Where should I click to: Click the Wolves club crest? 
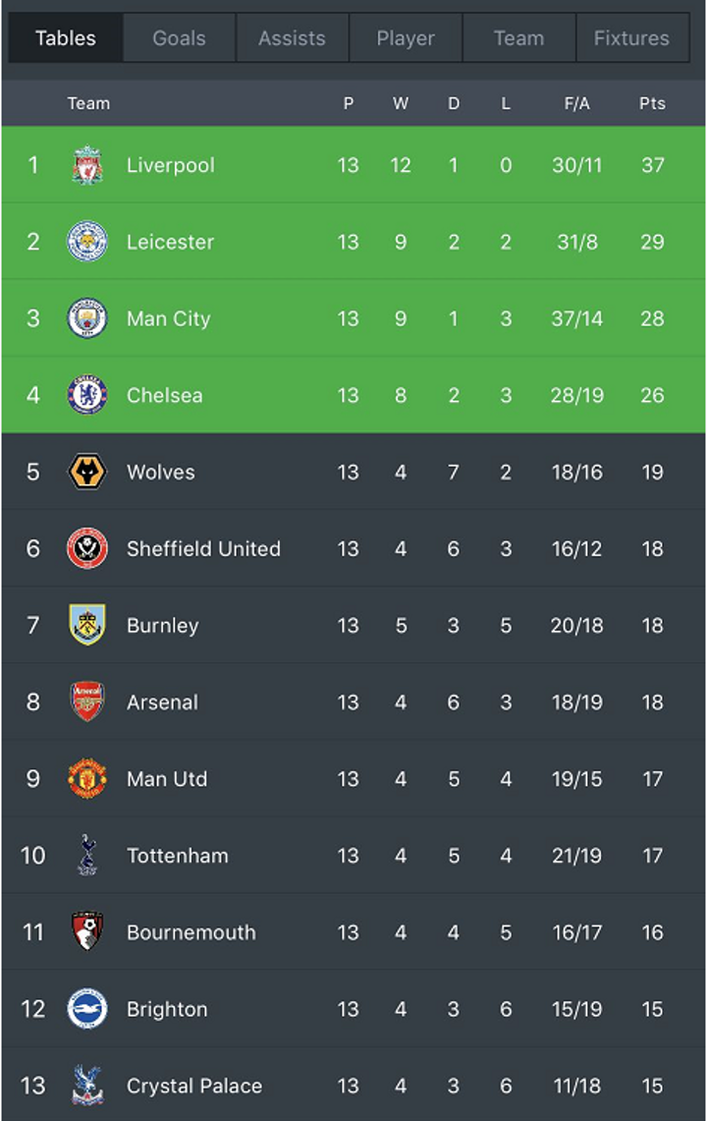click(87, 472)
